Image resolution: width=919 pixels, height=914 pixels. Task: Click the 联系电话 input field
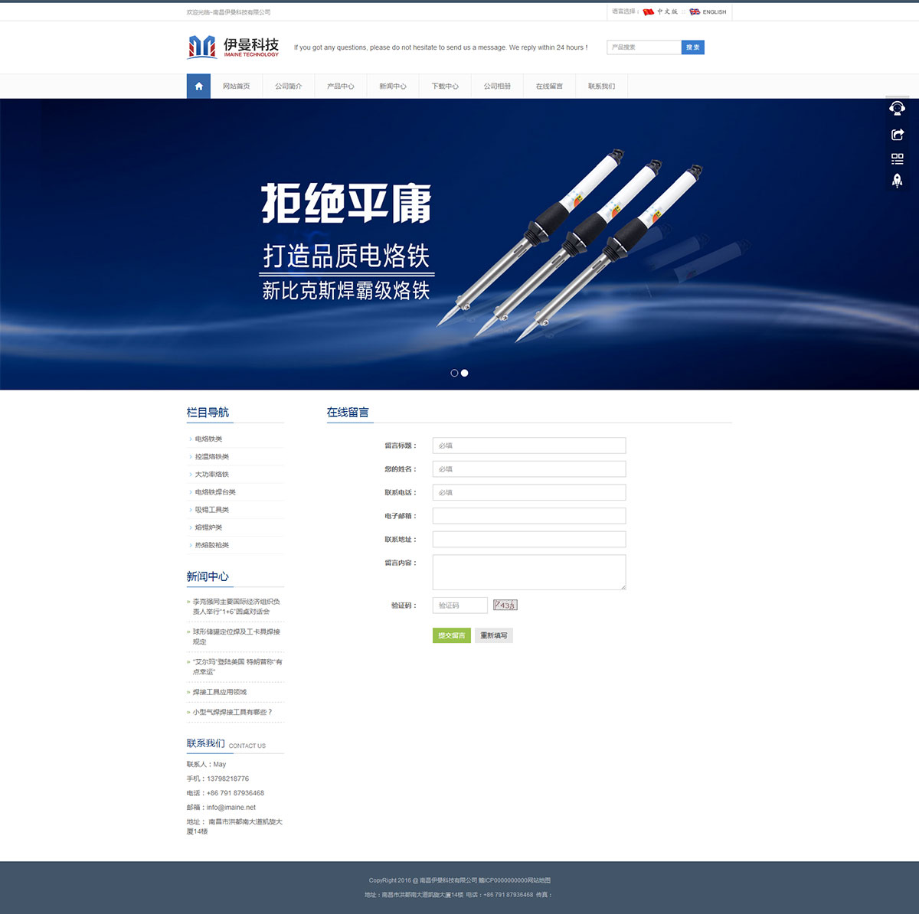click(x=529, y=492)
